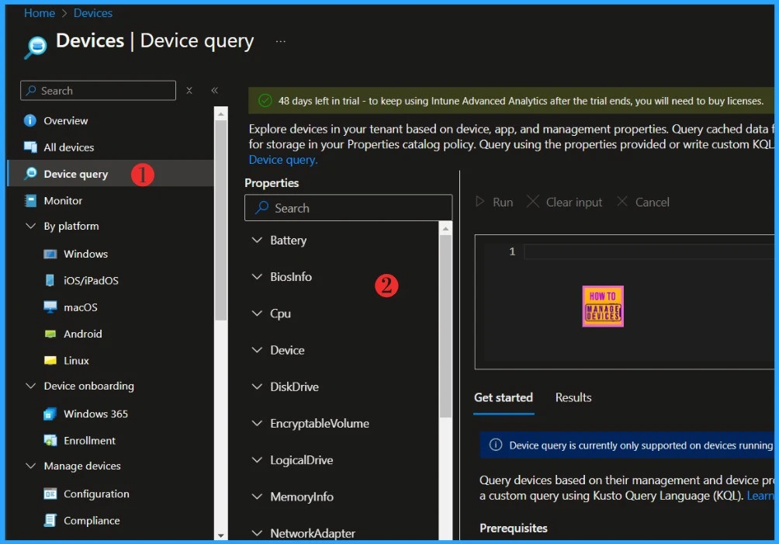
Task: Switch to the Results tab
Action: point(573,397)
